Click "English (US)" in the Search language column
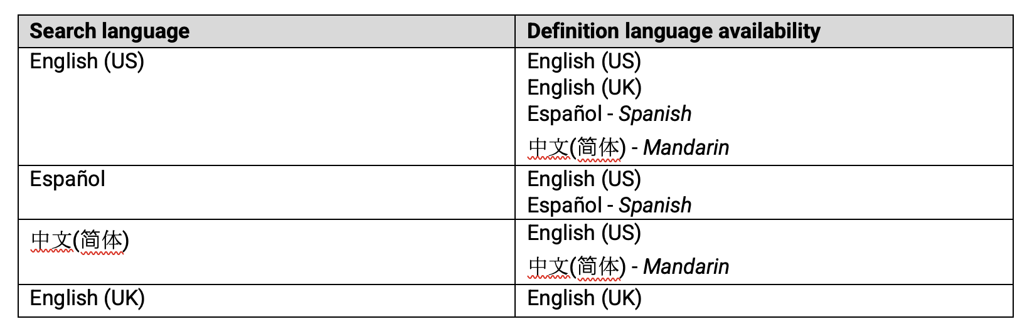The height and width of the screenshot is (334, 1027). (87, 61)
